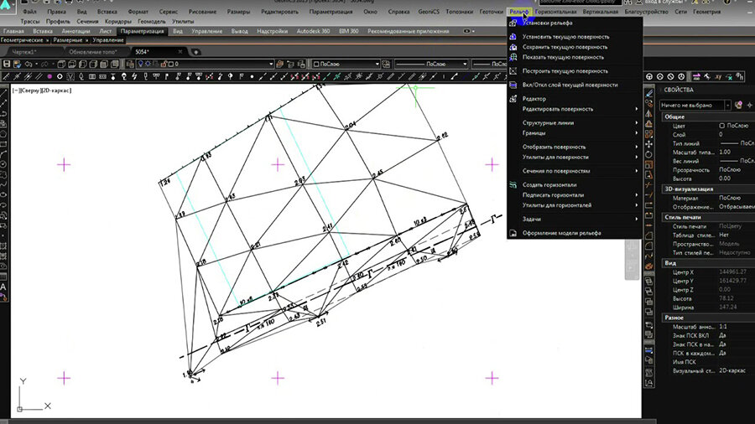
Task: Collapse the 3D-визуализация properties section
Action: pos(708,189)
